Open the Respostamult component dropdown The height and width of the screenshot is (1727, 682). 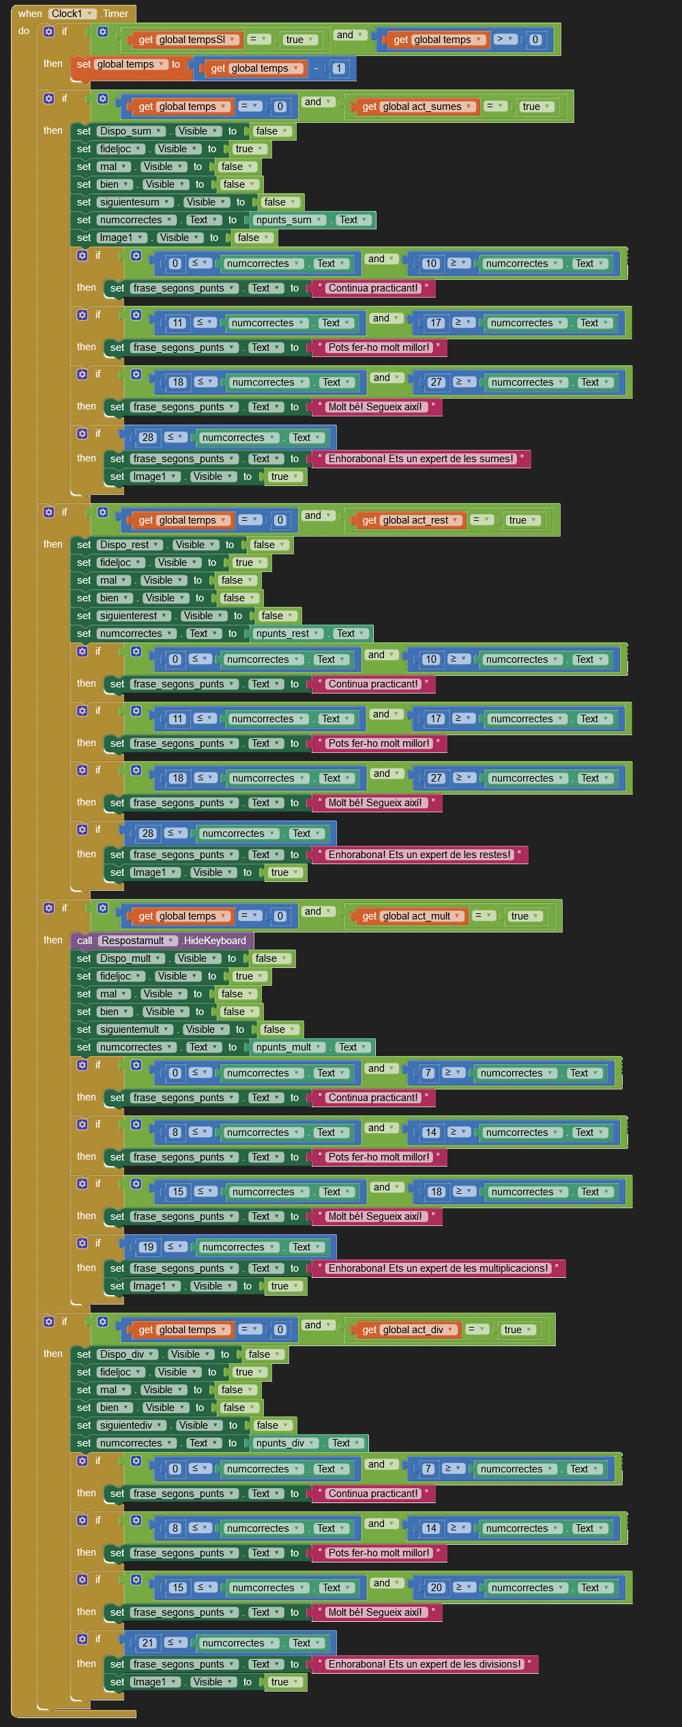[170, 941]
